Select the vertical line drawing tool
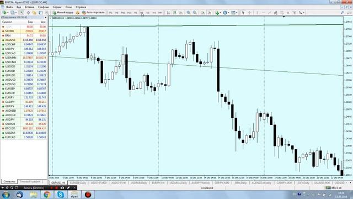Image resolution: width=353 pixels, height=199 pixels. click(257, 13)
